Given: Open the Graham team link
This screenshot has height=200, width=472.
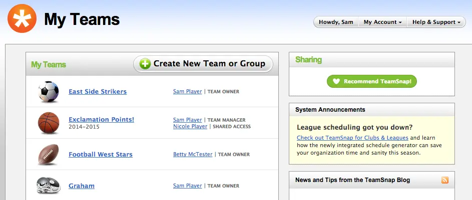Looking at the screenshot, I should pyautogui.click(x=82, y=186).
